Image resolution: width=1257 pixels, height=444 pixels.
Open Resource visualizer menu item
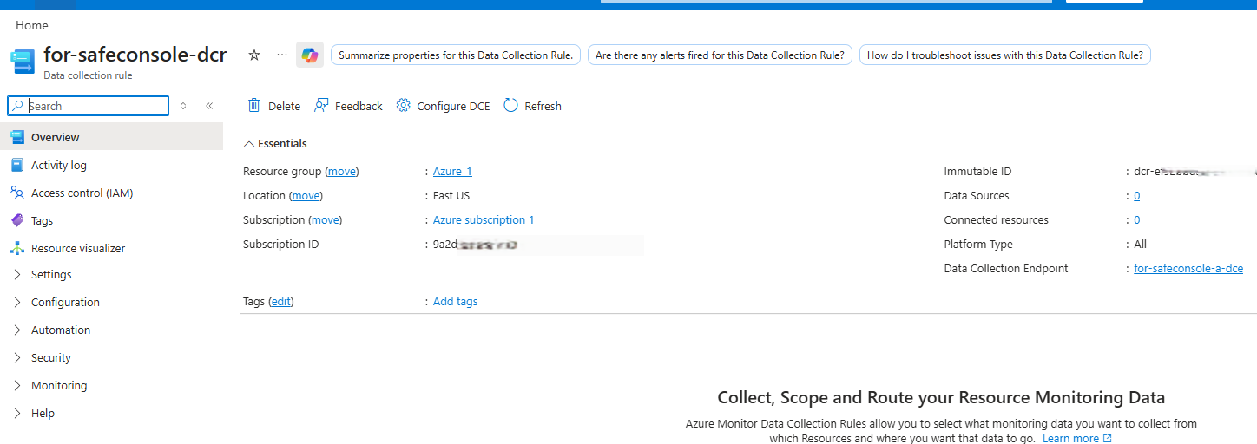78,248
